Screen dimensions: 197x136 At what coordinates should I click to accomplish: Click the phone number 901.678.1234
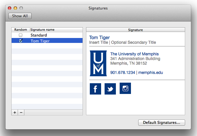point(123,72)
